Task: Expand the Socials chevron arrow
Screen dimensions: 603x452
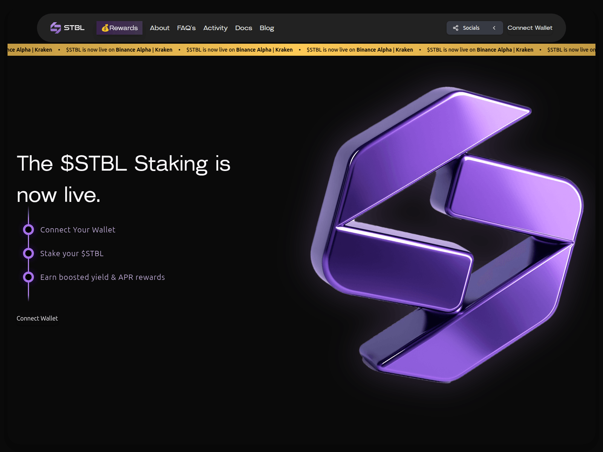Action: (494, 28)
